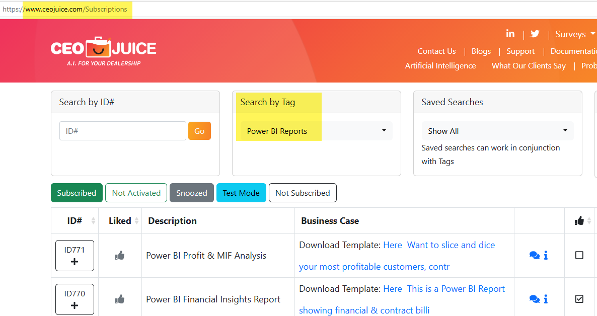The width and height of the screenshot is (597, 316).
Task: Click the ID# search input field
Action: [x=123, y=131]
